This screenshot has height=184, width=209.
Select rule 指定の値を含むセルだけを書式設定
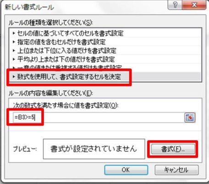click(105, 42)
